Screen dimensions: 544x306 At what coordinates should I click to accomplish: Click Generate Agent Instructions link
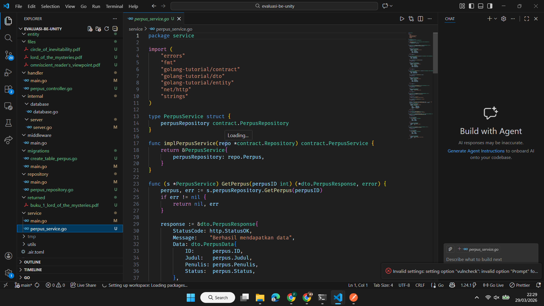[x=476, y=151]
